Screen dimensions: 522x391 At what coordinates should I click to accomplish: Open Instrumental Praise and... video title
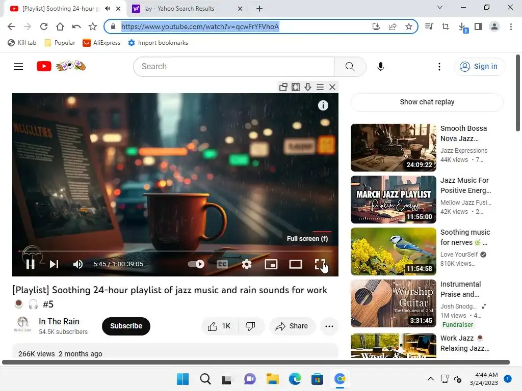coord(460,289)
